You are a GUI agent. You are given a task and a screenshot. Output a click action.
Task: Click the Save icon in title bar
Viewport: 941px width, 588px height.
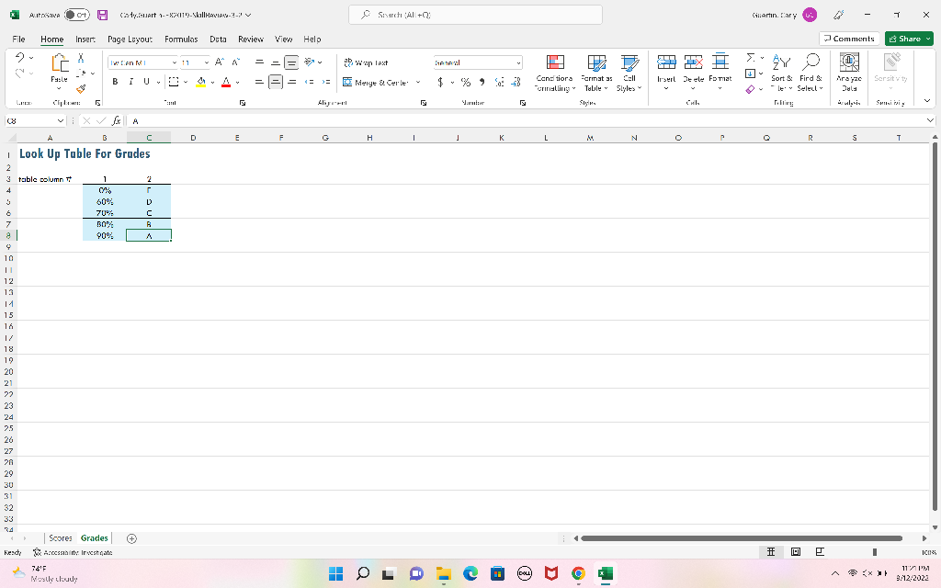(x=103, y=15)
